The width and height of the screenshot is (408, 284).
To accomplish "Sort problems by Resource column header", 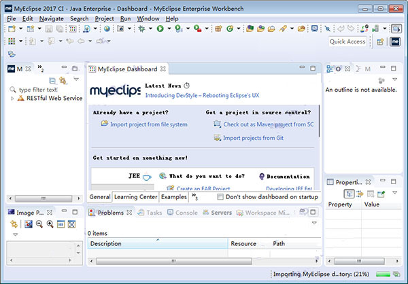I will click(x=249, y=244).
